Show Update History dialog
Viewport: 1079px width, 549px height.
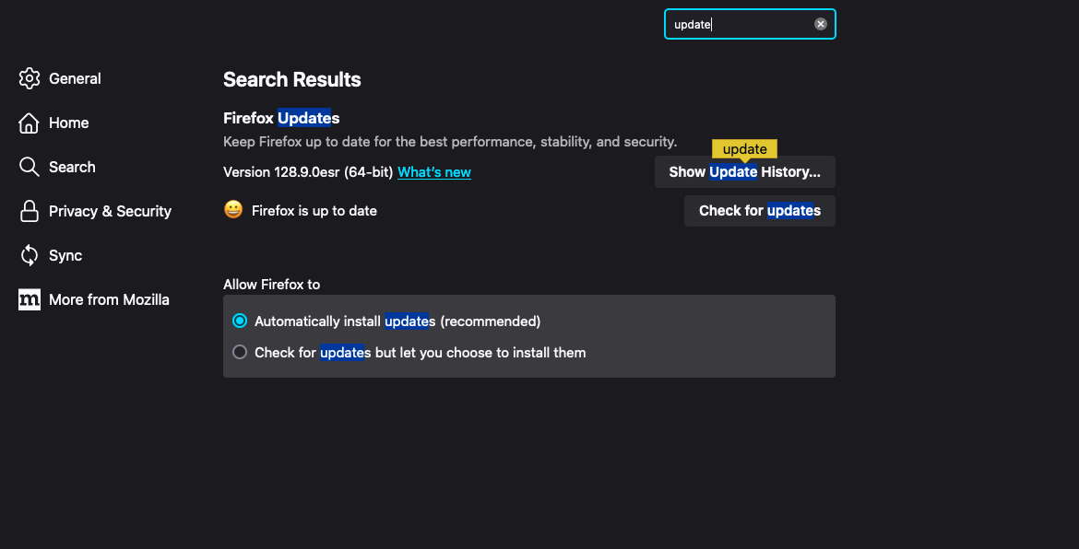pyautogui.click(x=744, y=171)
